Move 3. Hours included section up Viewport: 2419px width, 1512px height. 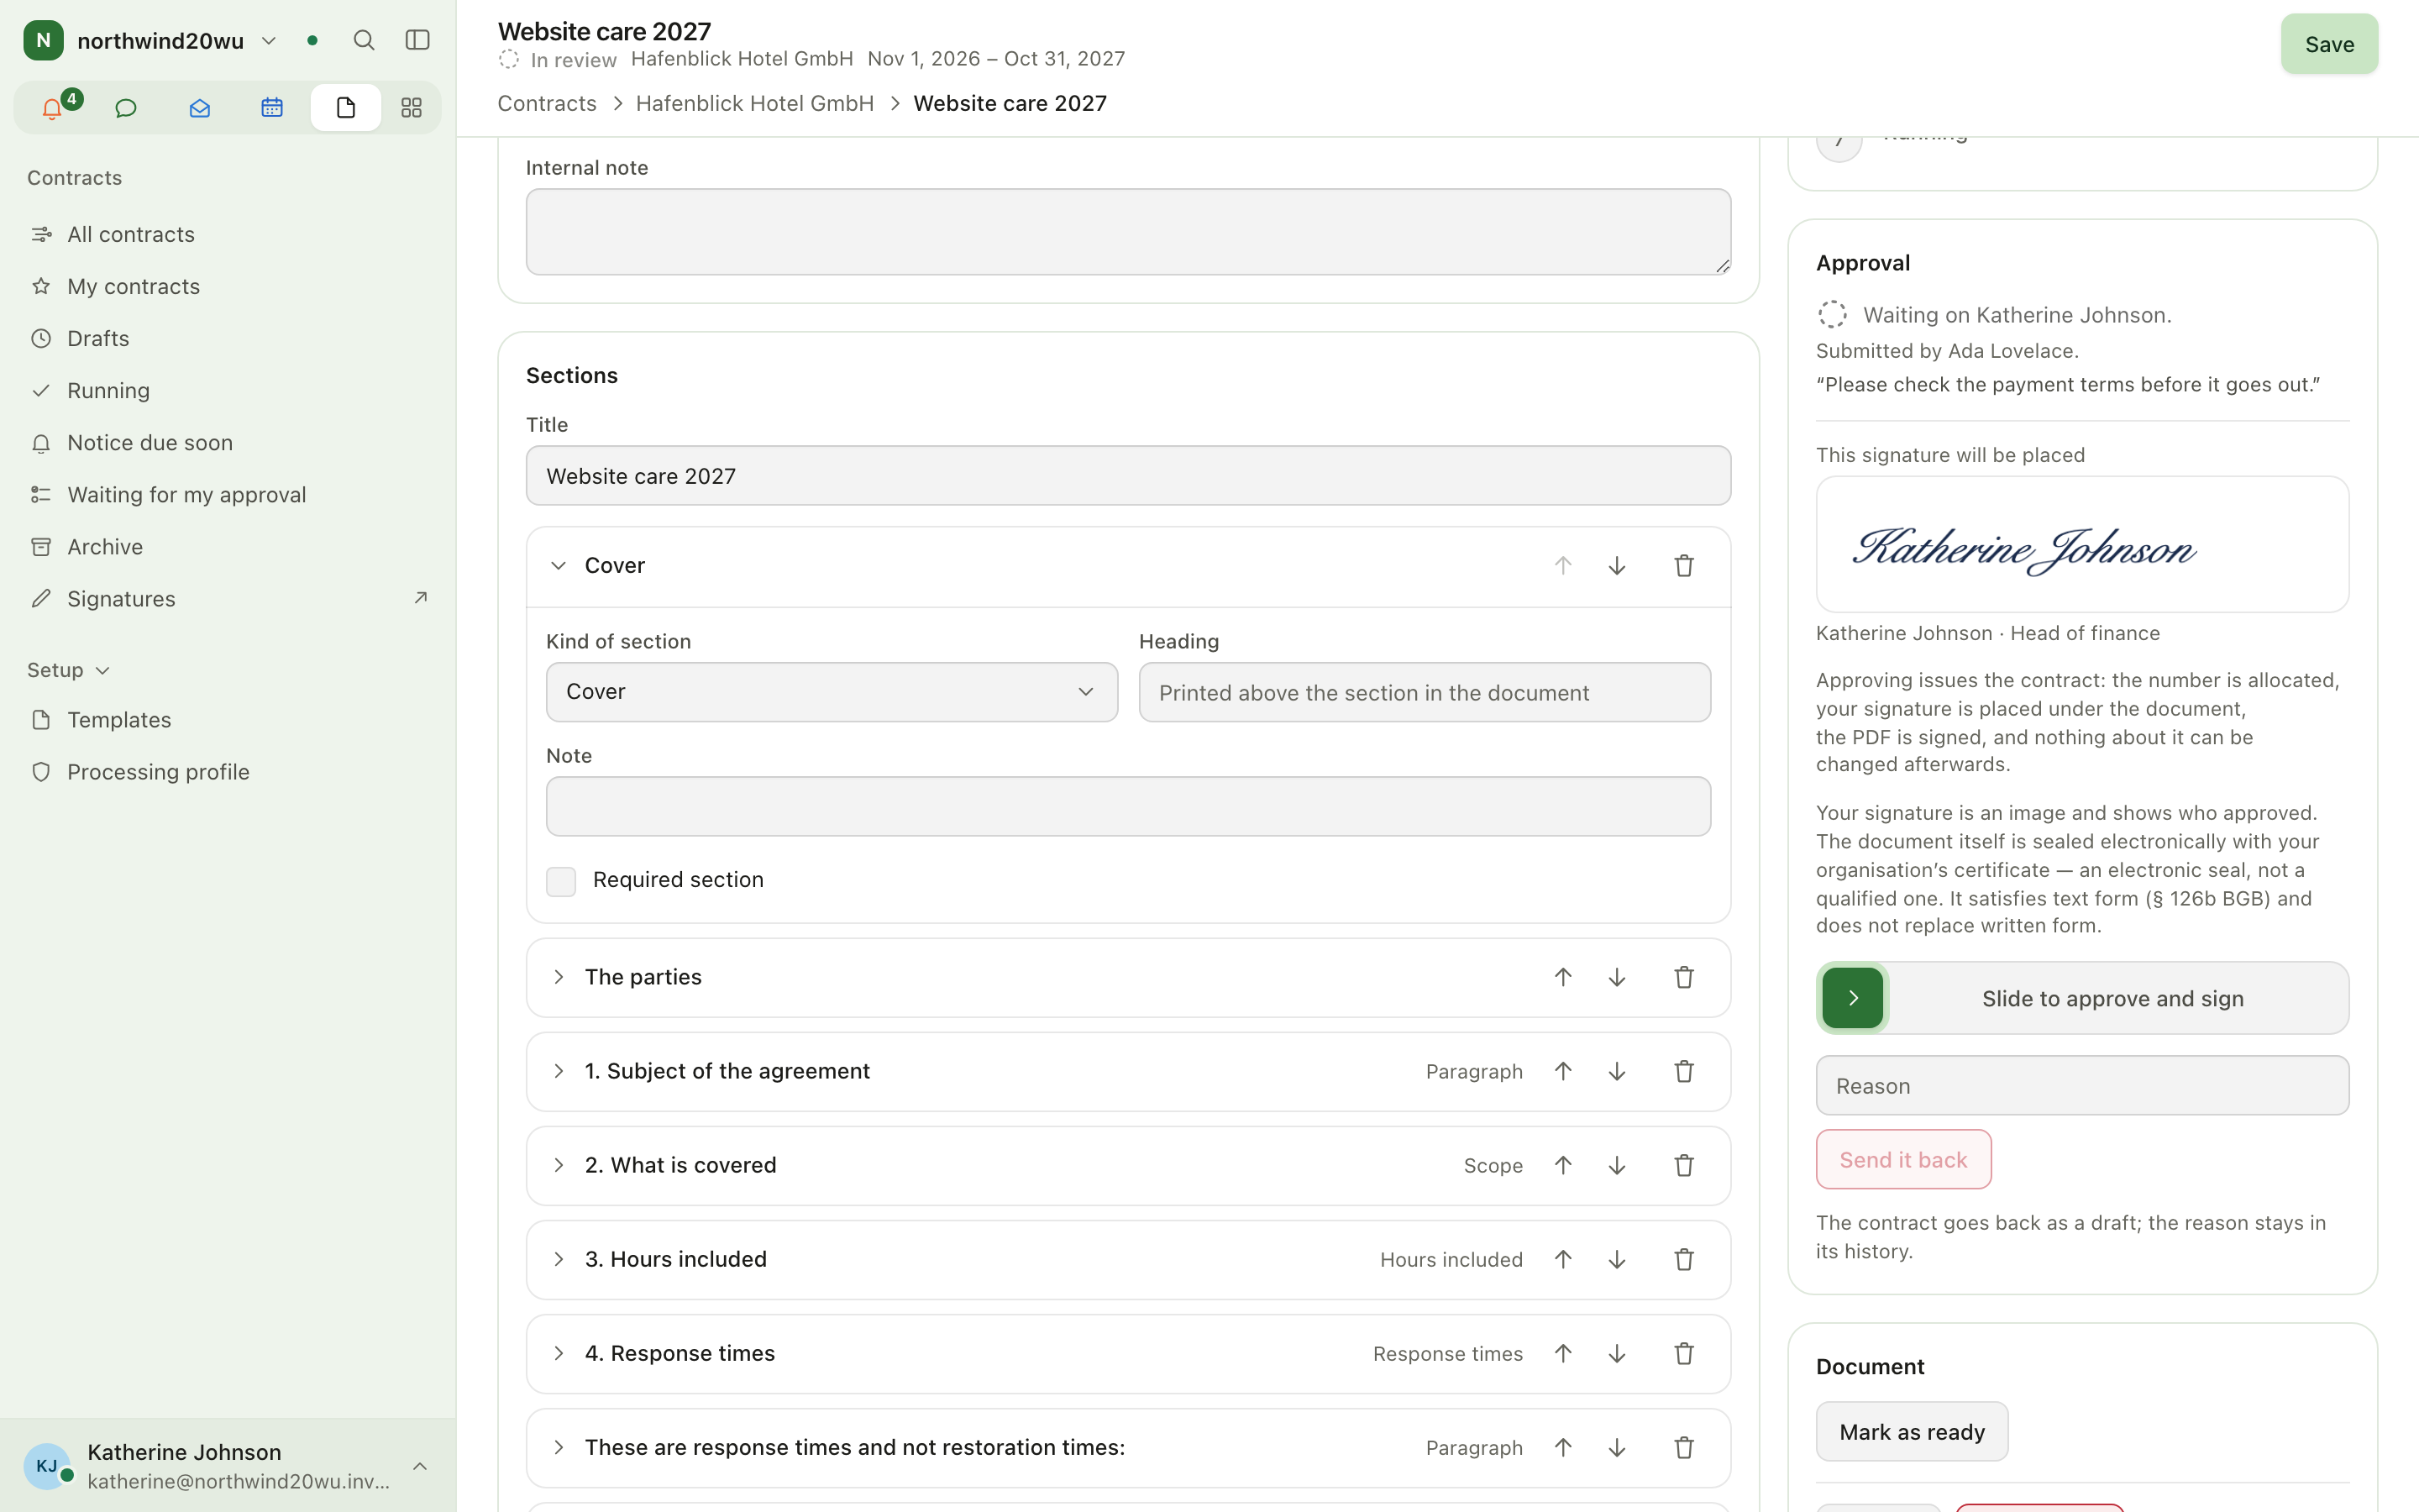point(1562,1259)
